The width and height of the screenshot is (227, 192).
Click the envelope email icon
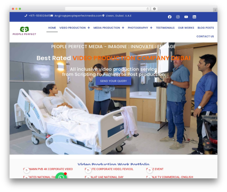[52, 15]
